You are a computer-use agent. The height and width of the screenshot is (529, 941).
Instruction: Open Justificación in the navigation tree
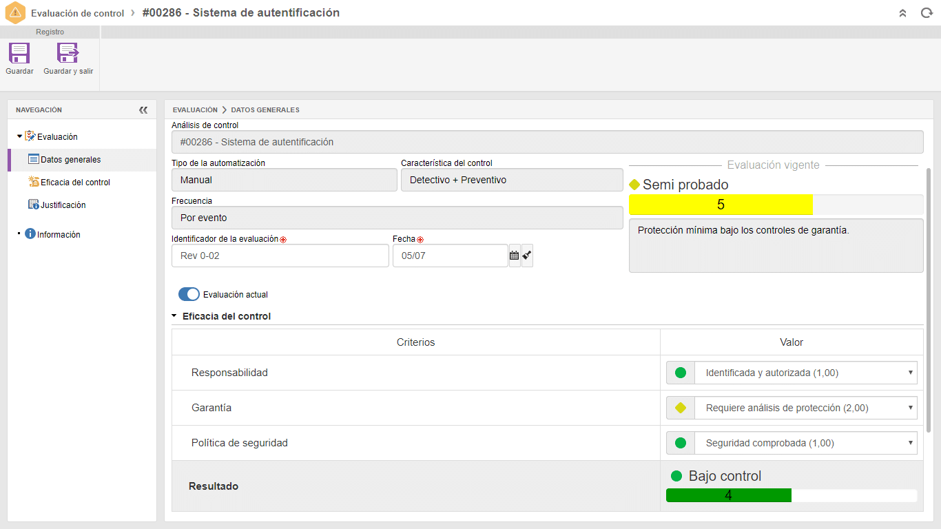pos(63,205)
